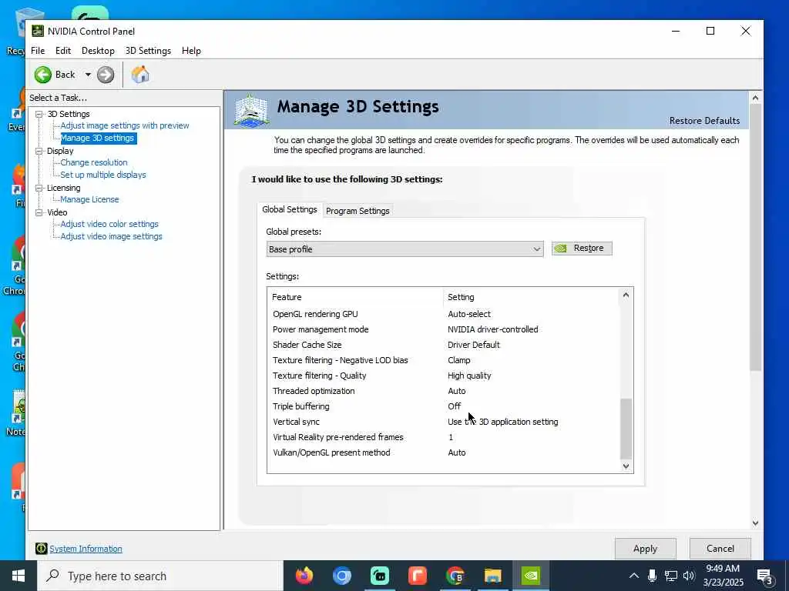Select the Vertical sync row
Viewport: 789px width, 591px height.
pyautogui.click(x=445, y=422)
